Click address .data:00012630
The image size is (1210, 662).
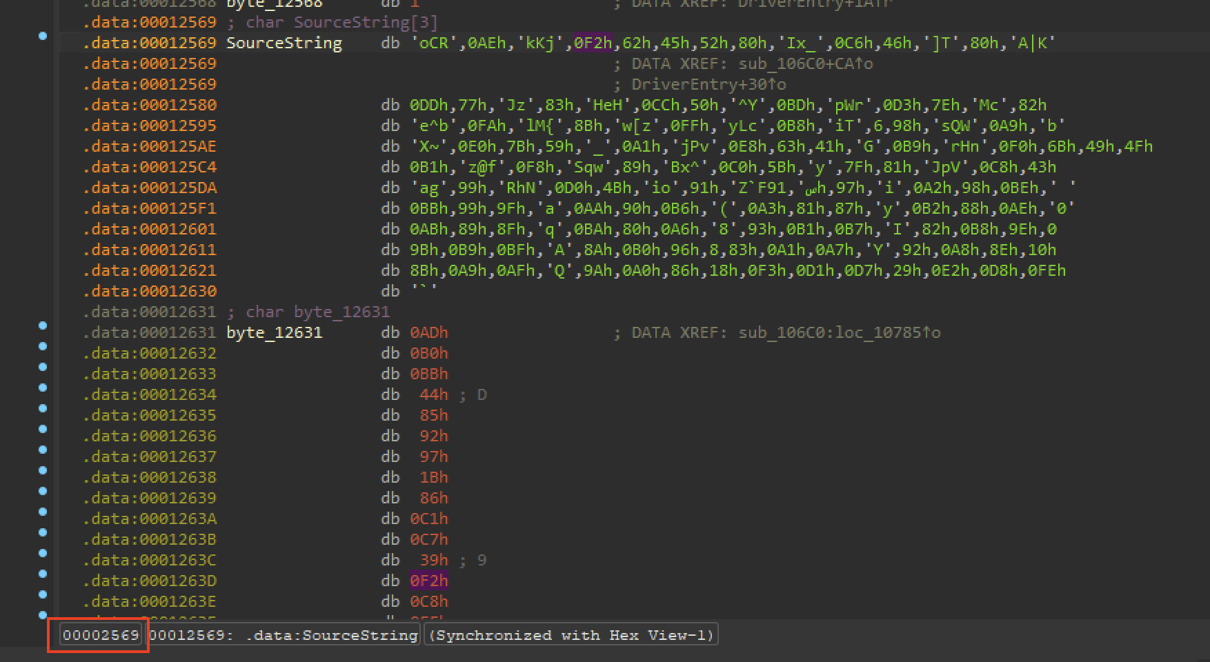(150, 291)
